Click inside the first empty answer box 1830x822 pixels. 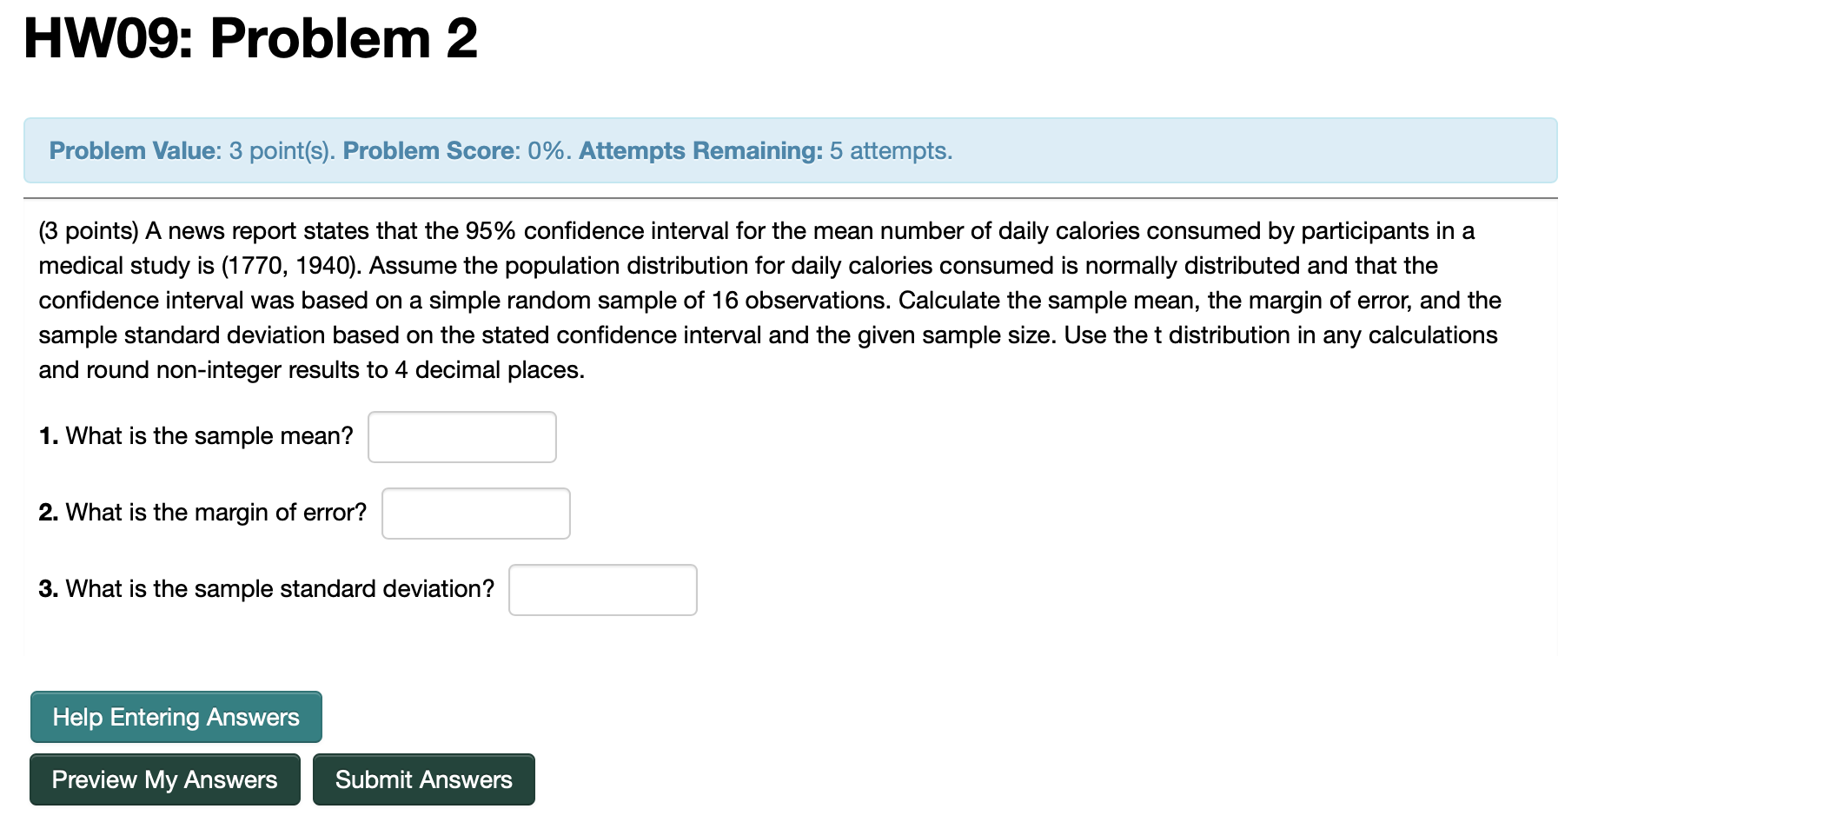(461, 436)
